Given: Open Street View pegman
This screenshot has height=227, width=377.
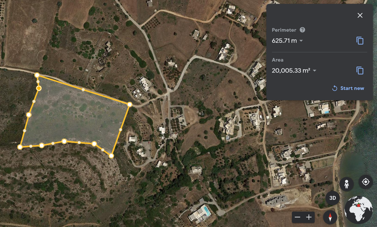Looking at the screenshot, I should pos(346,184).
